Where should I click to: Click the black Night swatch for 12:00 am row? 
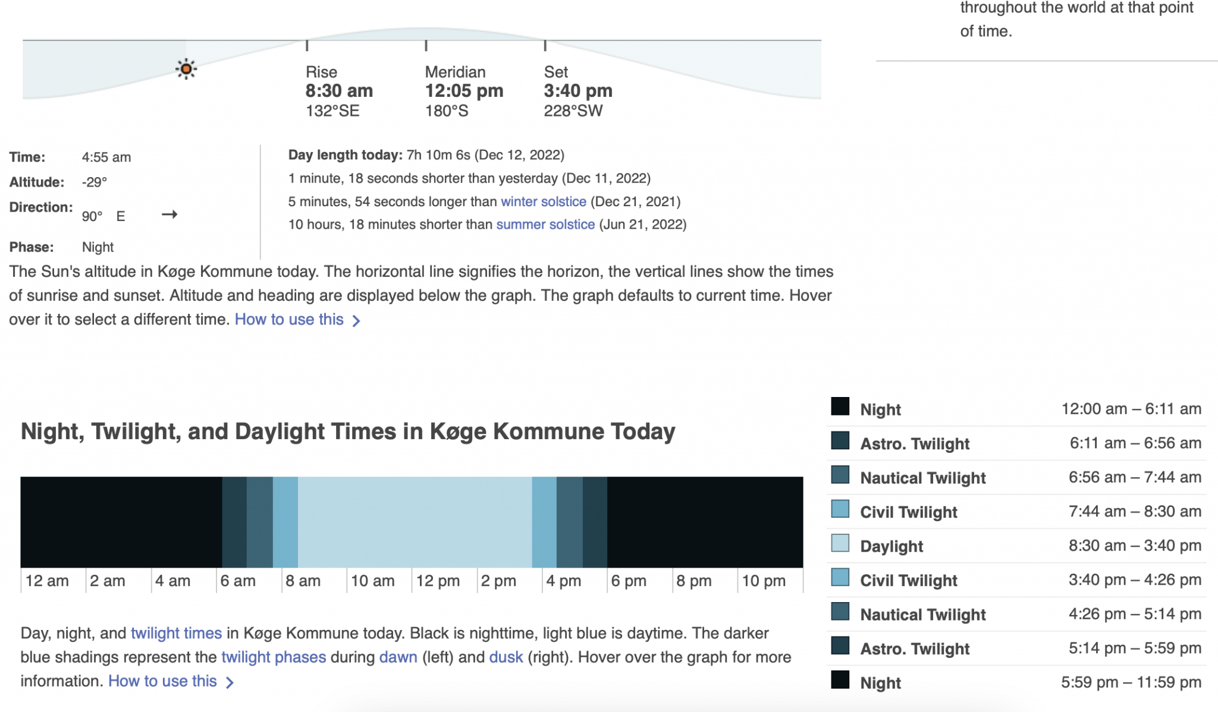click(x=840, y=407)
